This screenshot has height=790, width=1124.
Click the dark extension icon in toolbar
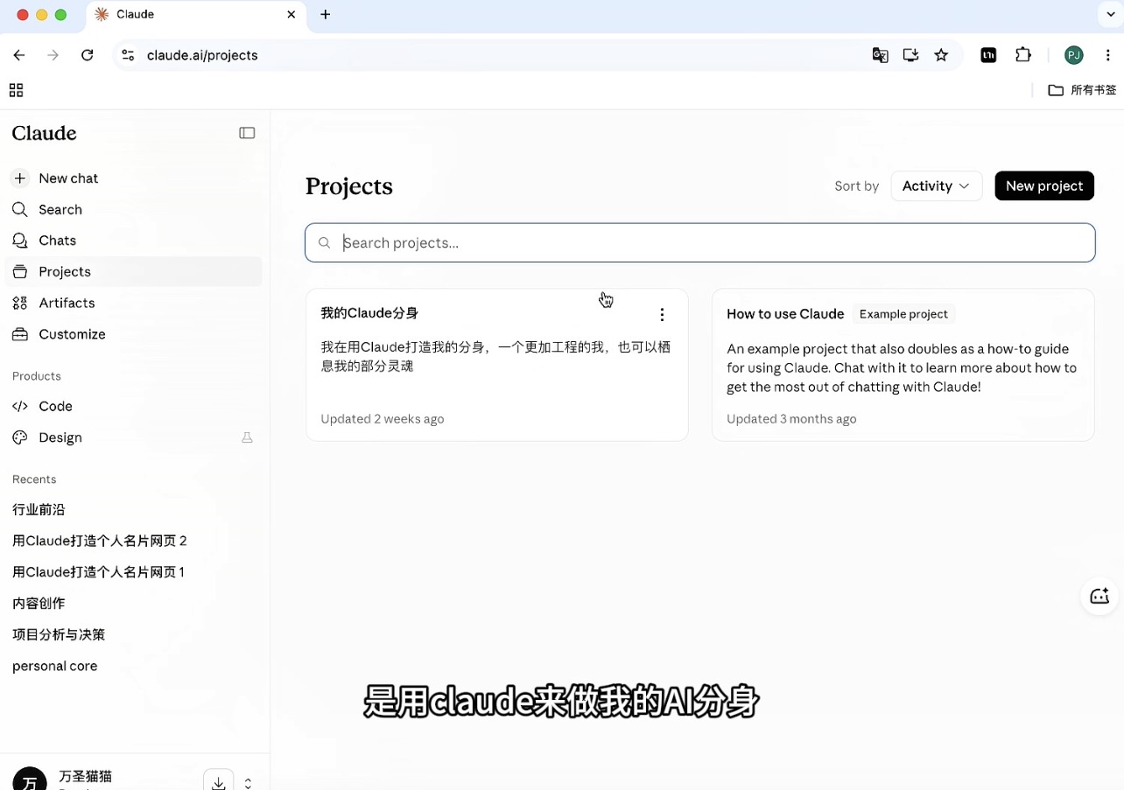pos(988,55)
